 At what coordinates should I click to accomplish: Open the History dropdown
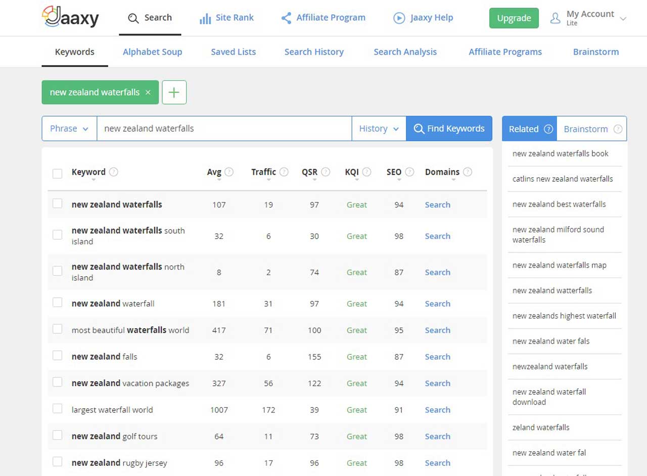coord(379,129)
